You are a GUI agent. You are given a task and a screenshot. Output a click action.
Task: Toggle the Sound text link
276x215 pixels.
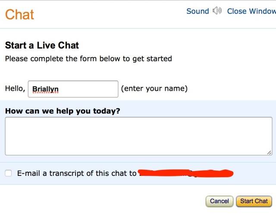(x=198, y=11)
